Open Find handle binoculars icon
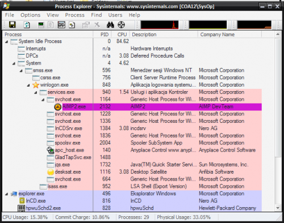The height and width of the screenshot is (223, 284). tap(110, 25)
